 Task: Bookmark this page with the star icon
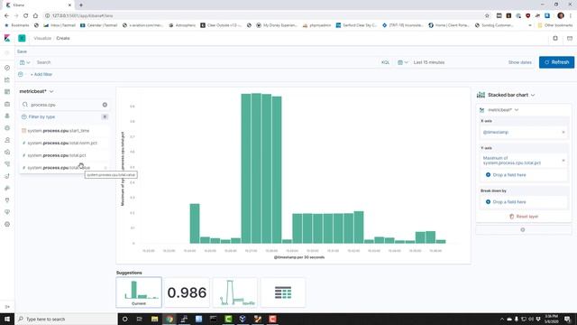(x=487, y=15)
